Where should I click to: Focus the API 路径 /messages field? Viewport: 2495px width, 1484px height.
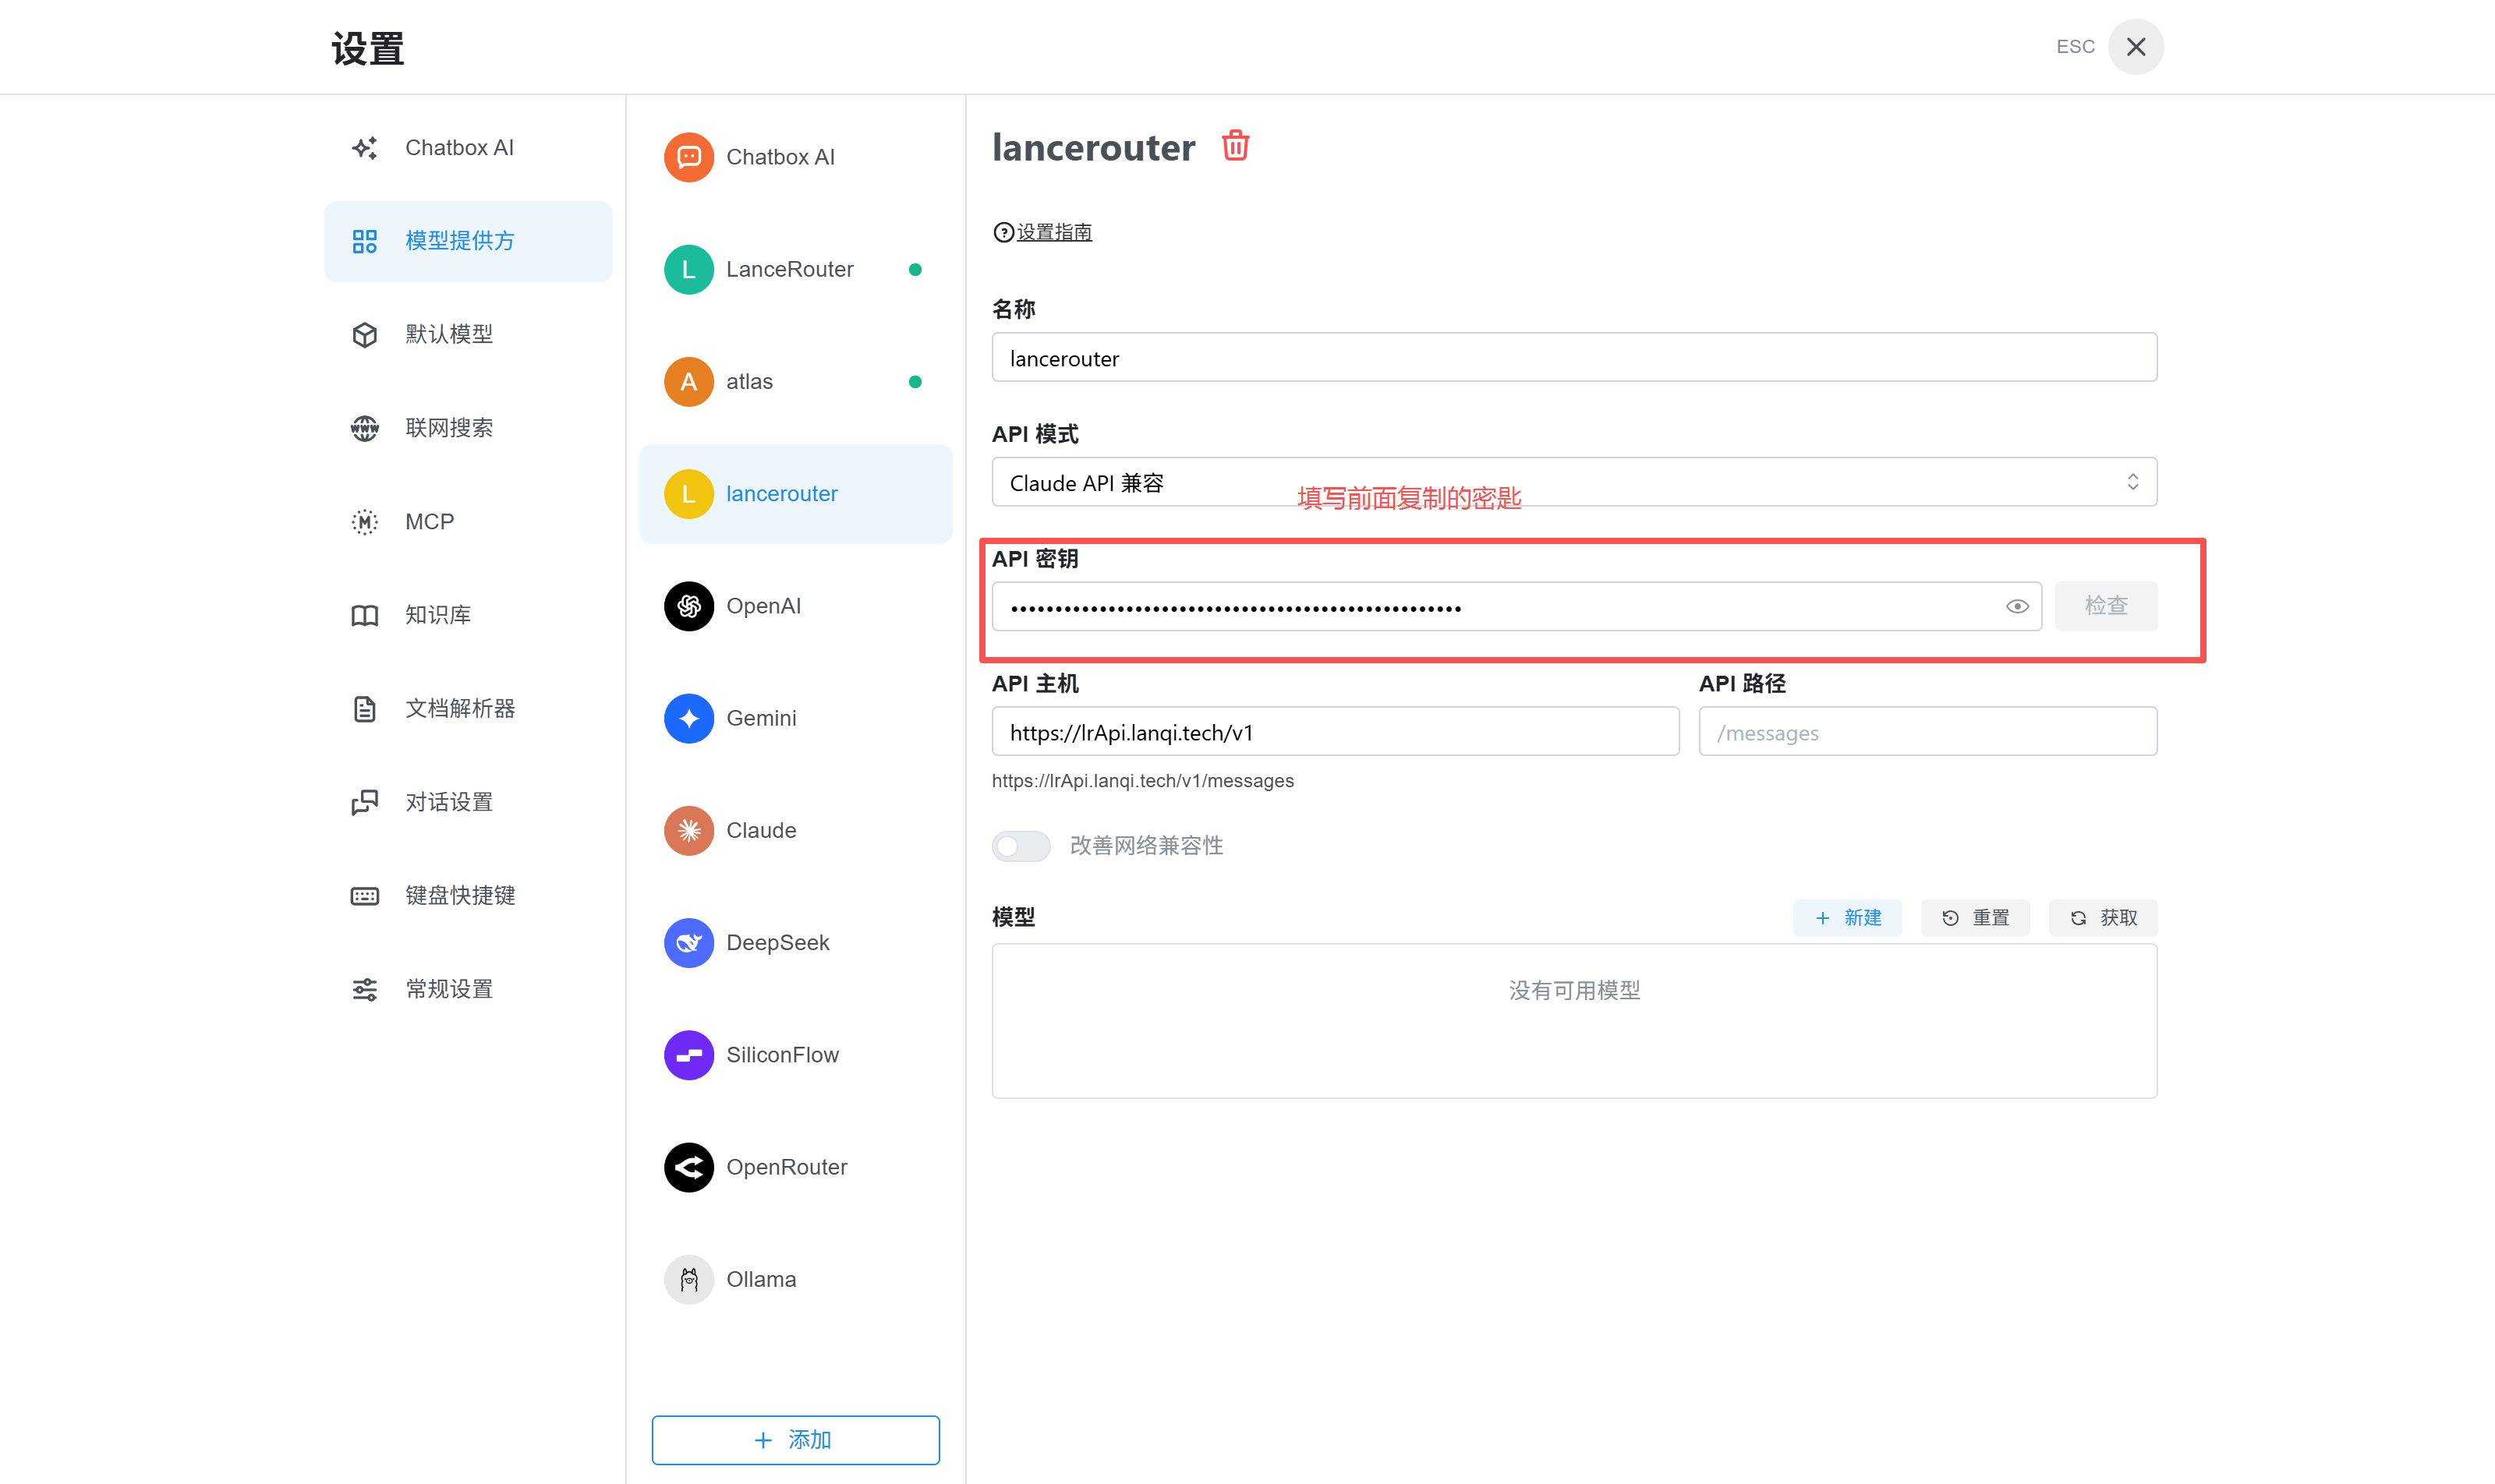[x=1927, y=731]
